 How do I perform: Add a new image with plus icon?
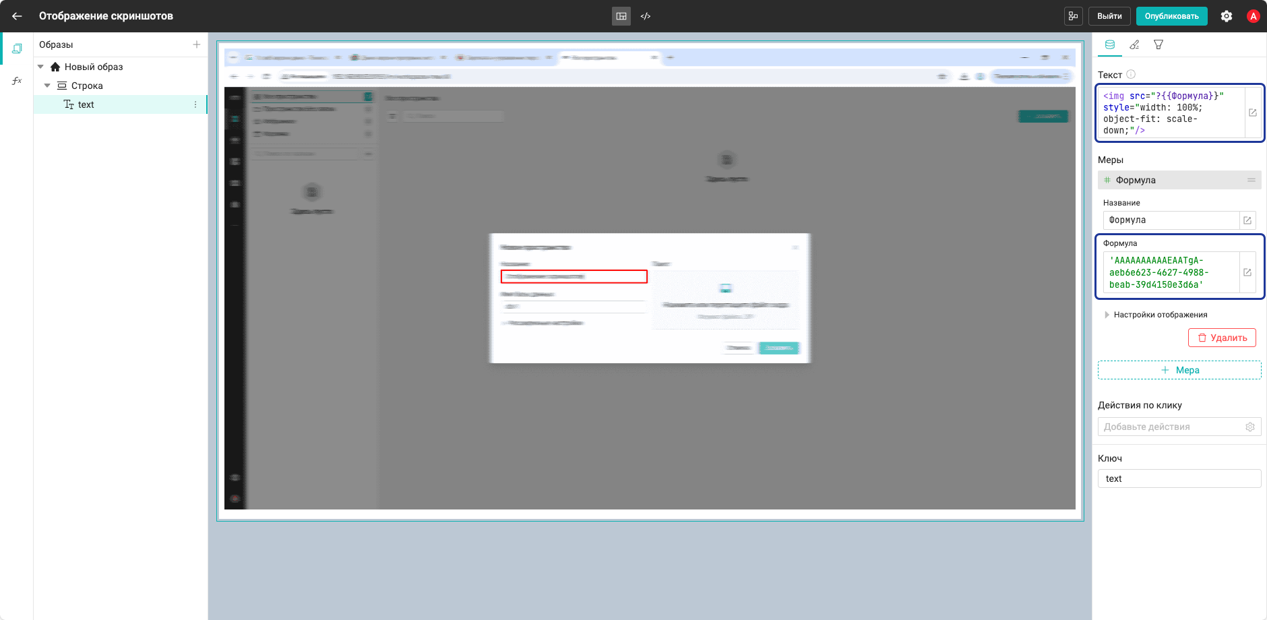click(197, 44)
